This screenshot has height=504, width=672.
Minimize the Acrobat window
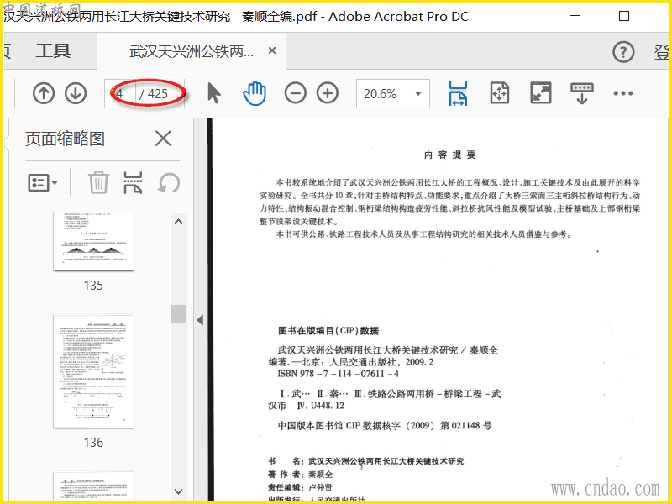[575, 16]
